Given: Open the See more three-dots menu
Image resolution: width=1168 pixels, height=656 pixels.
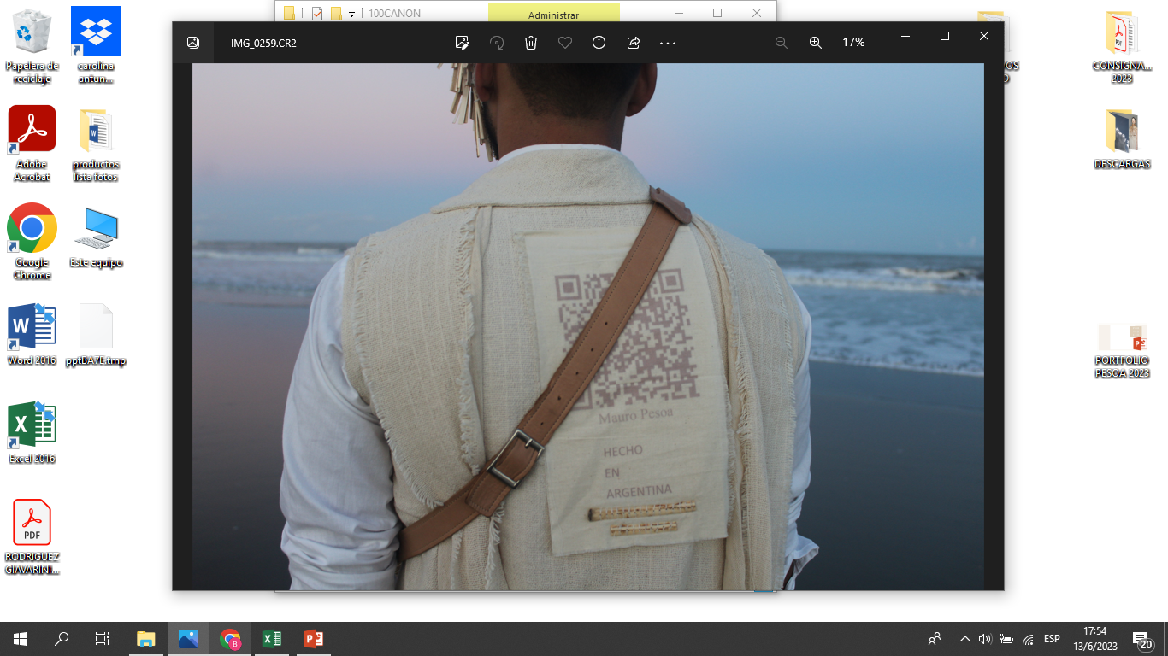Looking at the screenshot, I should (668, 43).
